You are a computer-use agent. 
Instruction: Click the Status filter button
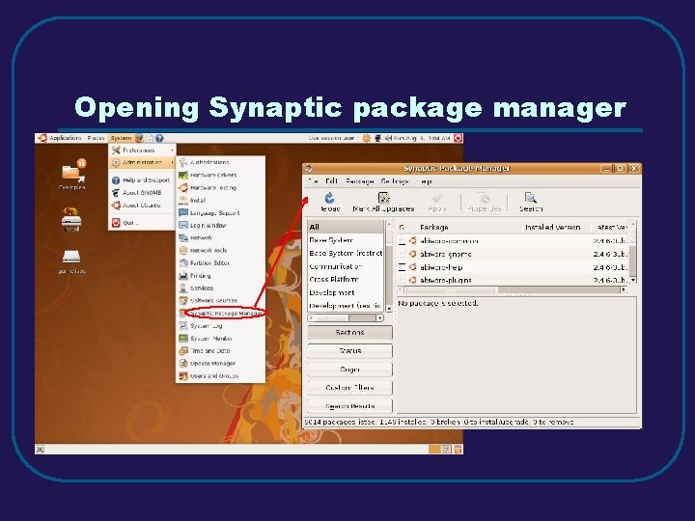click(x=349, y=351)
